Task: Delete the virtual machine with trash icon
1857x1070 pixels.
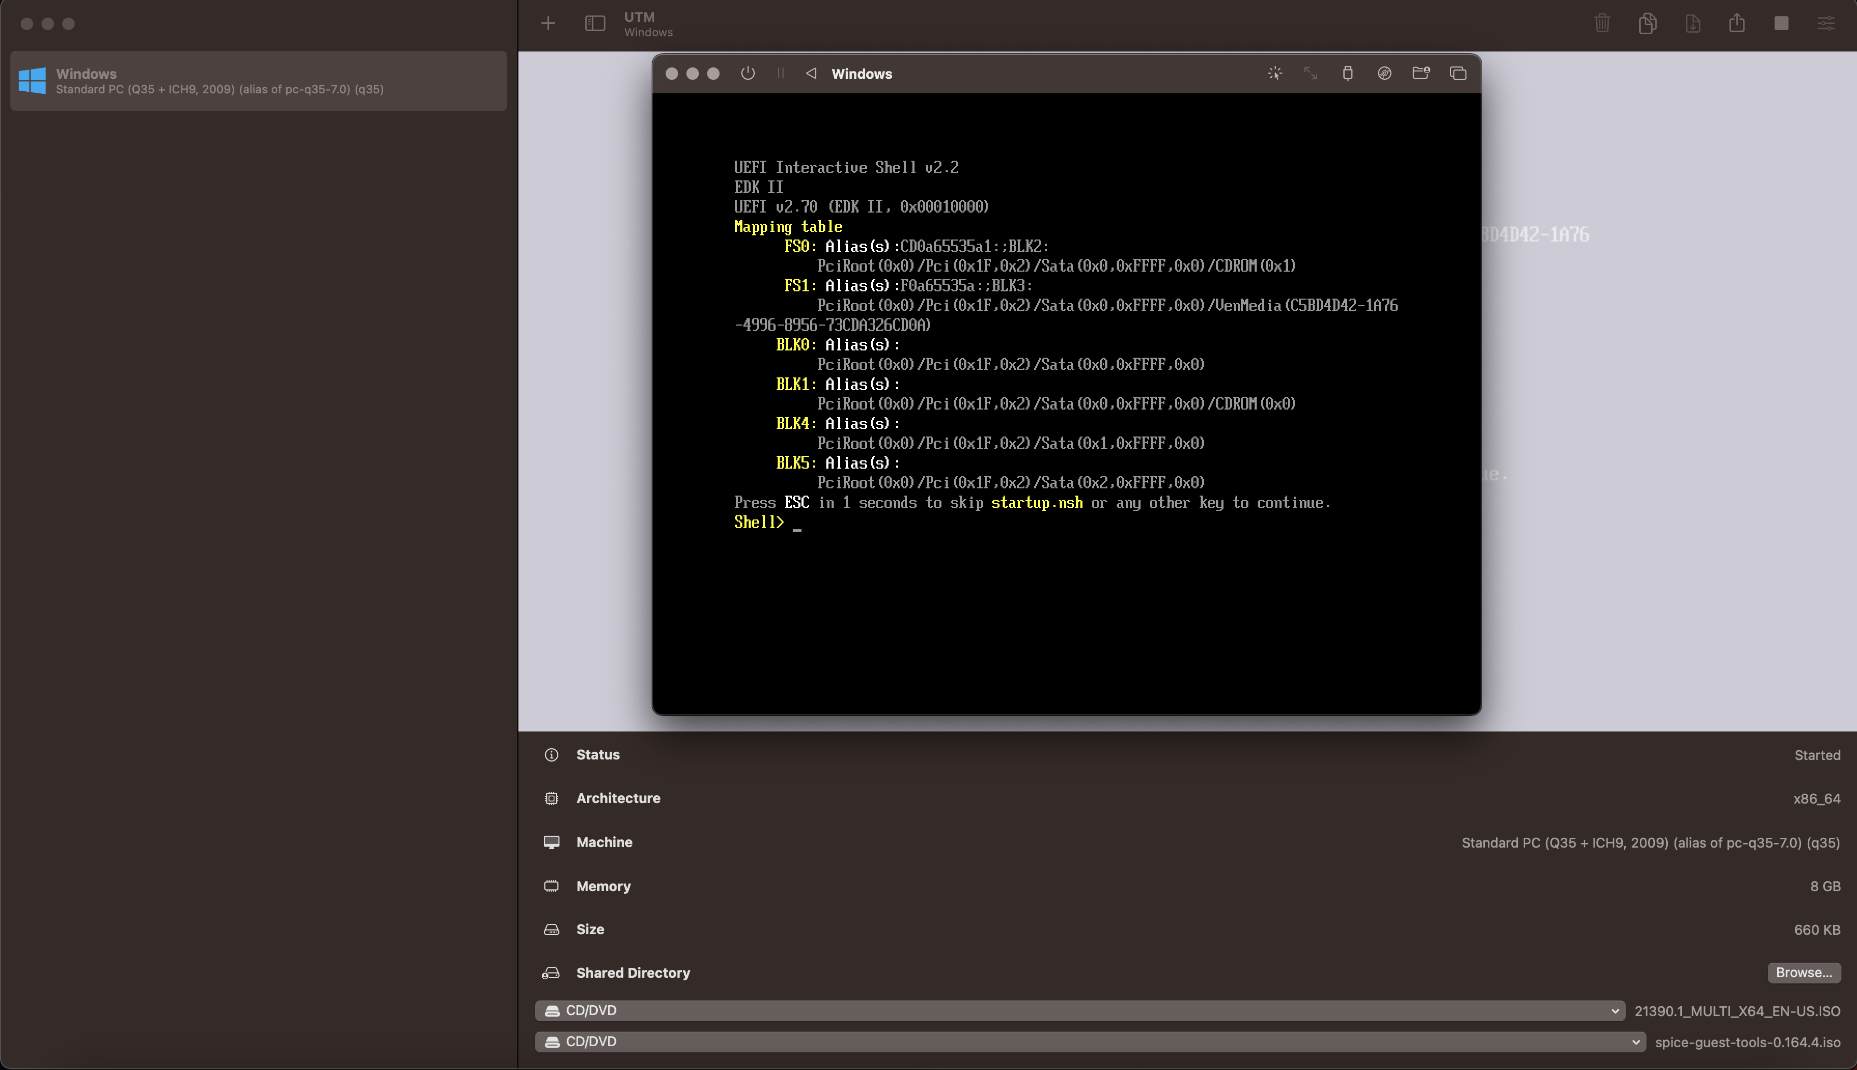Action: click(x=1602, y=23)
